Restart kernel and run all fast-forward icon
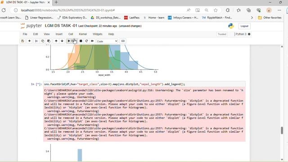The image size is (288, 162). [92, 41]
